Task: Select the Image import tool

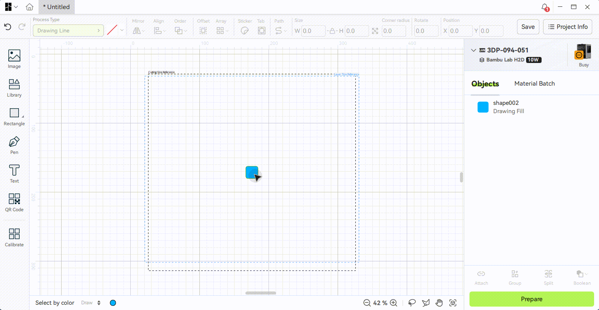Action: [x=14, y=59]
